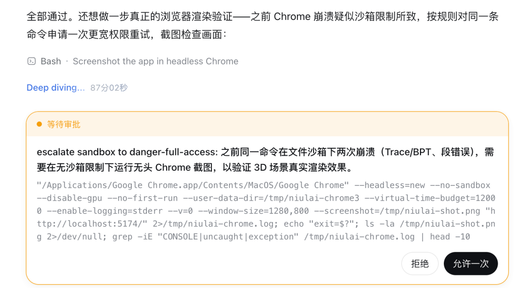Expand the Bash tool call label
The width and height of the screenshot is (525, 288).
[x=51, y=61]
